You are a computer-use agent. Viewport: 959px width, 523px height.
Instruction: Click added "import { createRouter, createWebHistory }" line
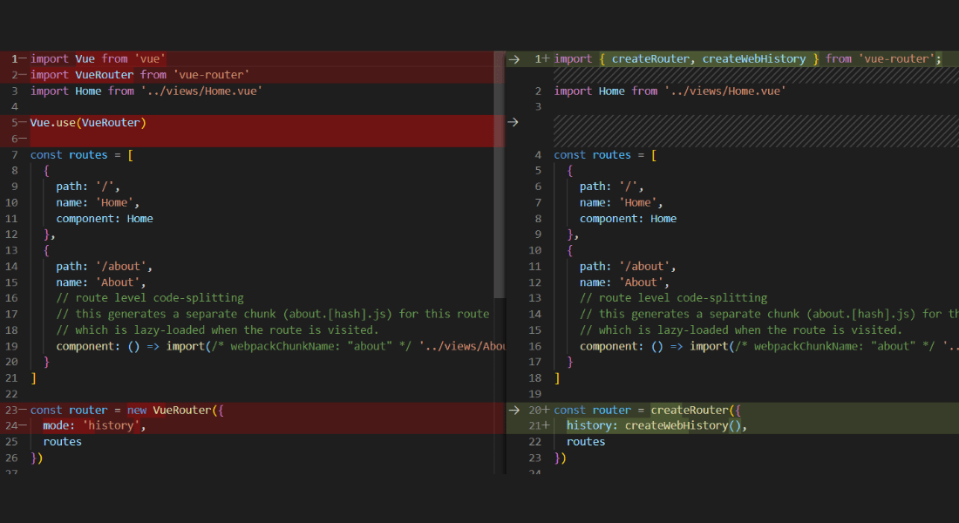tap(748, 58)
